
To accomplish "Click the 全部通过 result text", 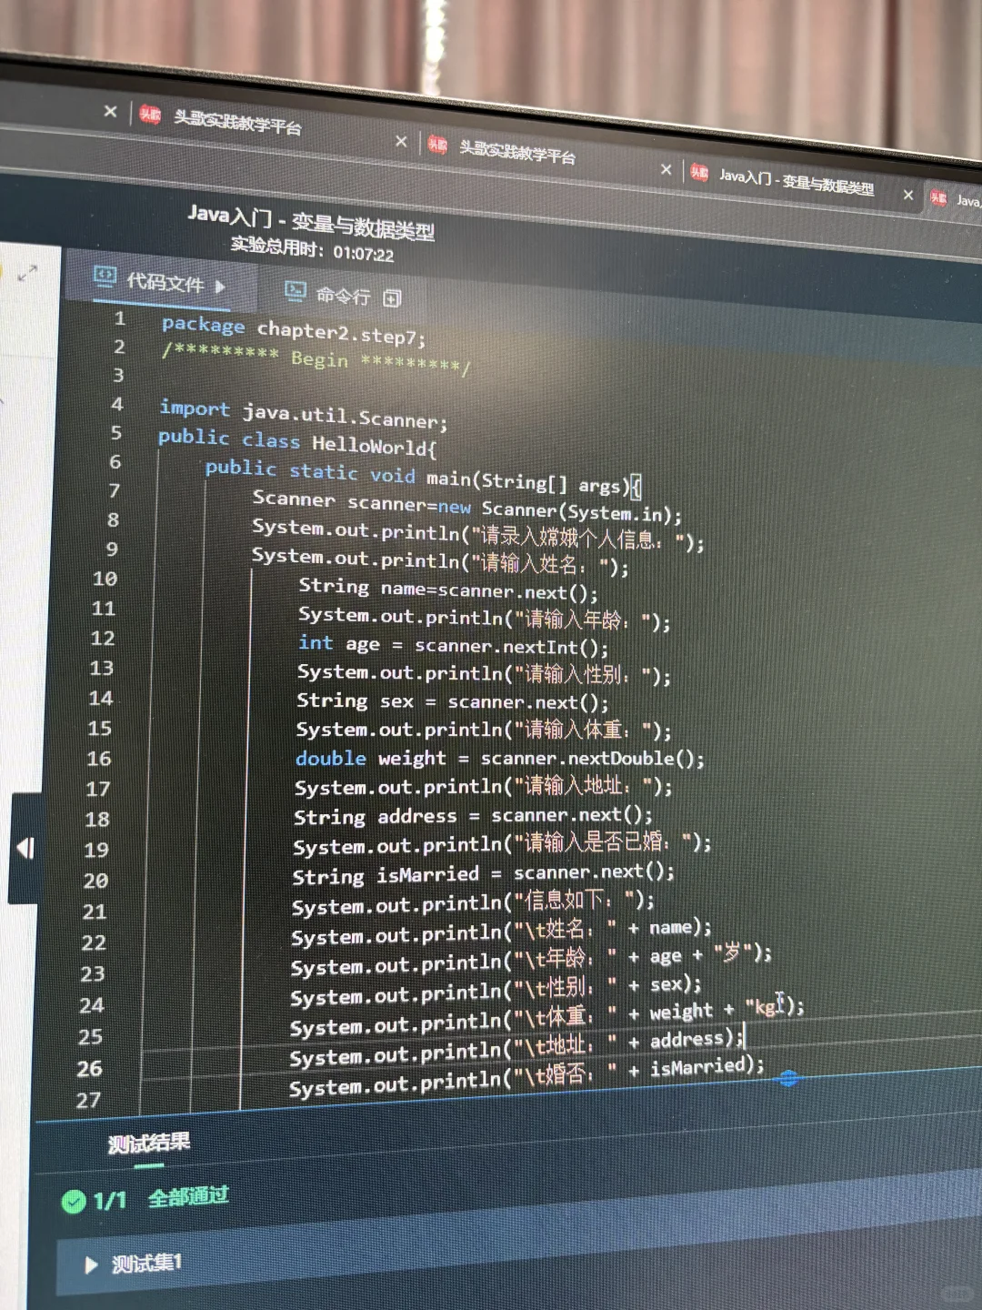I will tap(187, 1197).
